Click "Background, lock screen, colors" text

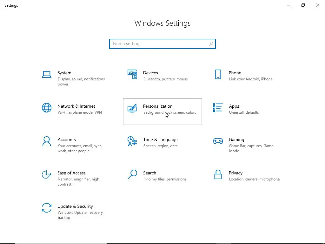pyautogui.click(x=169, y=112)
